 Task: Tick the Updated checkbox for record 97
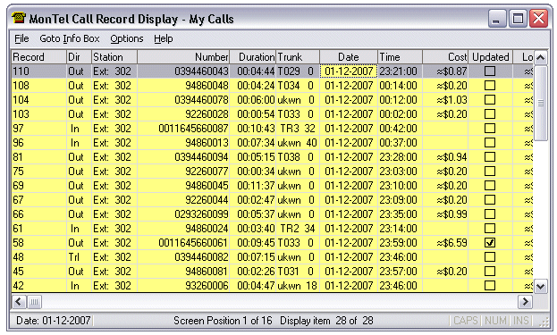point(490,128)
